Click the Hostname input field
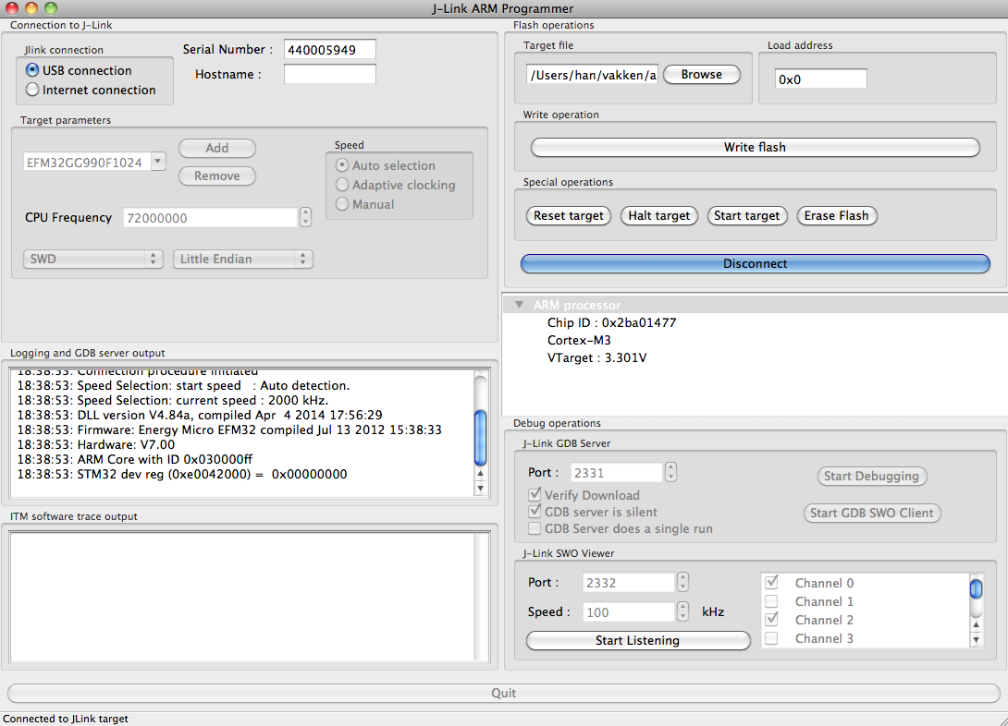This screenshot has width=1008, height=726. (330, 74)
